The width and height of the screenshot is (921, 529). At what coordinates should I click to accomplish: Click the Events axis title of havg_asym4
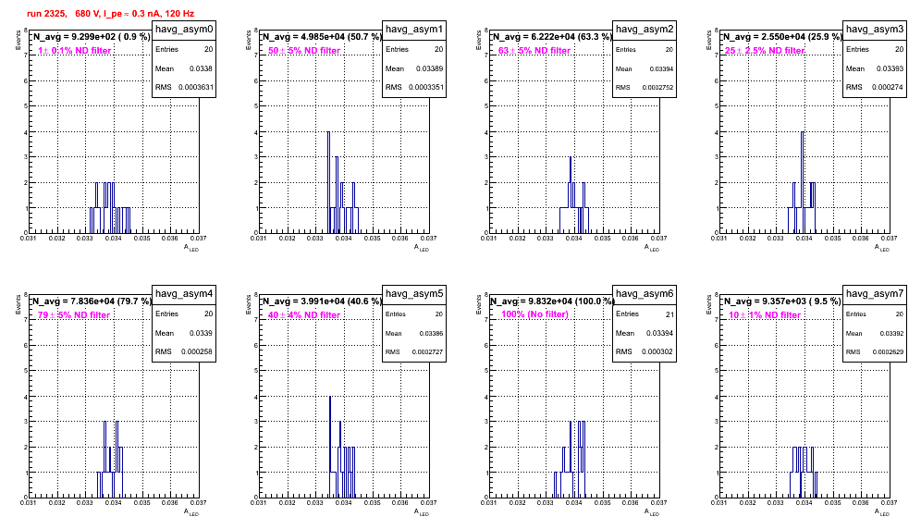[x=18, y=303]
